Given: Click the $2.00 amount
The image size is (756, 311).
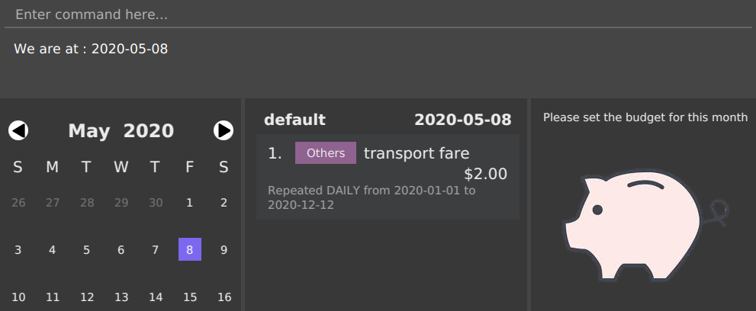Looking at the screenshot, I should [x=485, y=174].
